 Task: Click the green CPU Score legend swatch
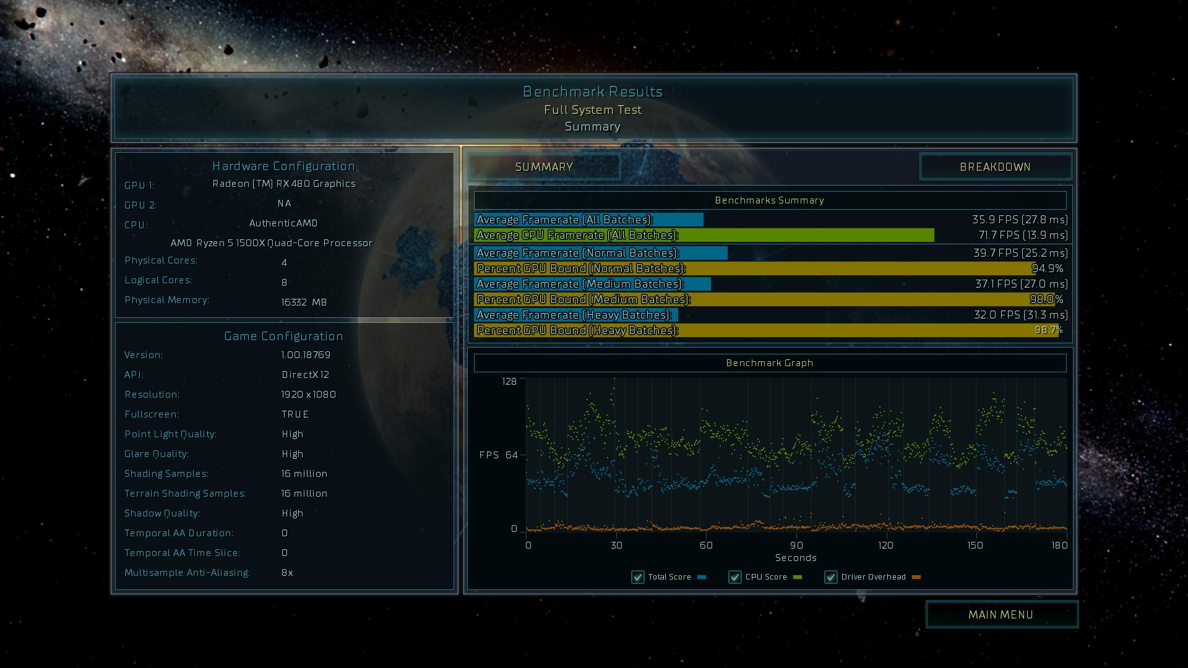click(798, 577)
